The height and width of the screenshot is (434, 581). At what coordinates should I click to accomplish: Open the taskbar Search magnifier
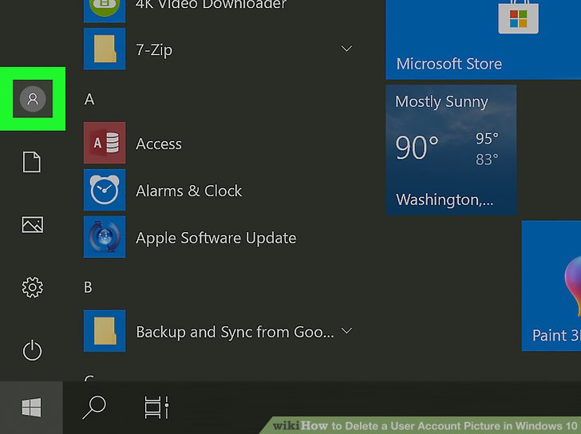pyautogui.click(x=94, y=408)
